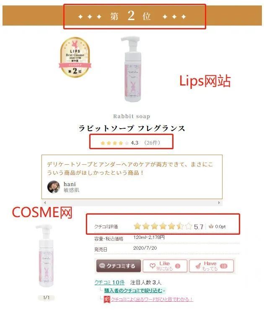
Task: Click the crown icon next to 0.0pt
Action: pyautogui.click(x=211, y=226)
